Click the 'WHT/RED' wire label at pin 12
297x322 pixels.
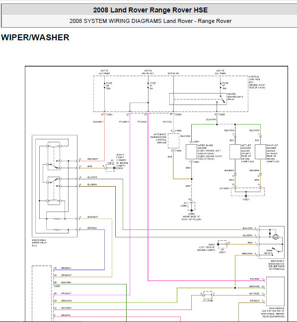tap(66, 308)
